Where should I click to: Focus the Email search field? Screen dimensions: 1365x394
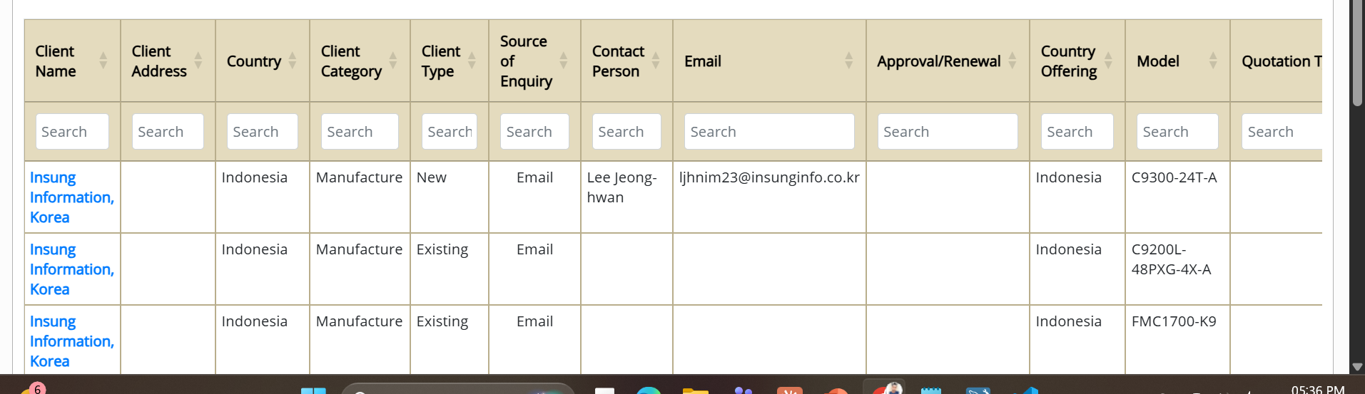pyautogui.click(x=769, y=132)
